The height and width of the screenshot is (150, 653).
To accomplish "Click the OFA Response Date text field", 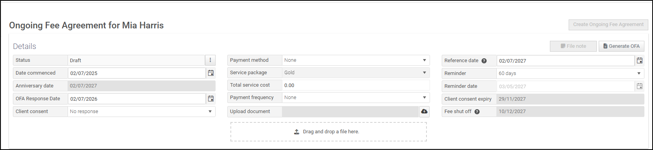I will pos(137,99).
